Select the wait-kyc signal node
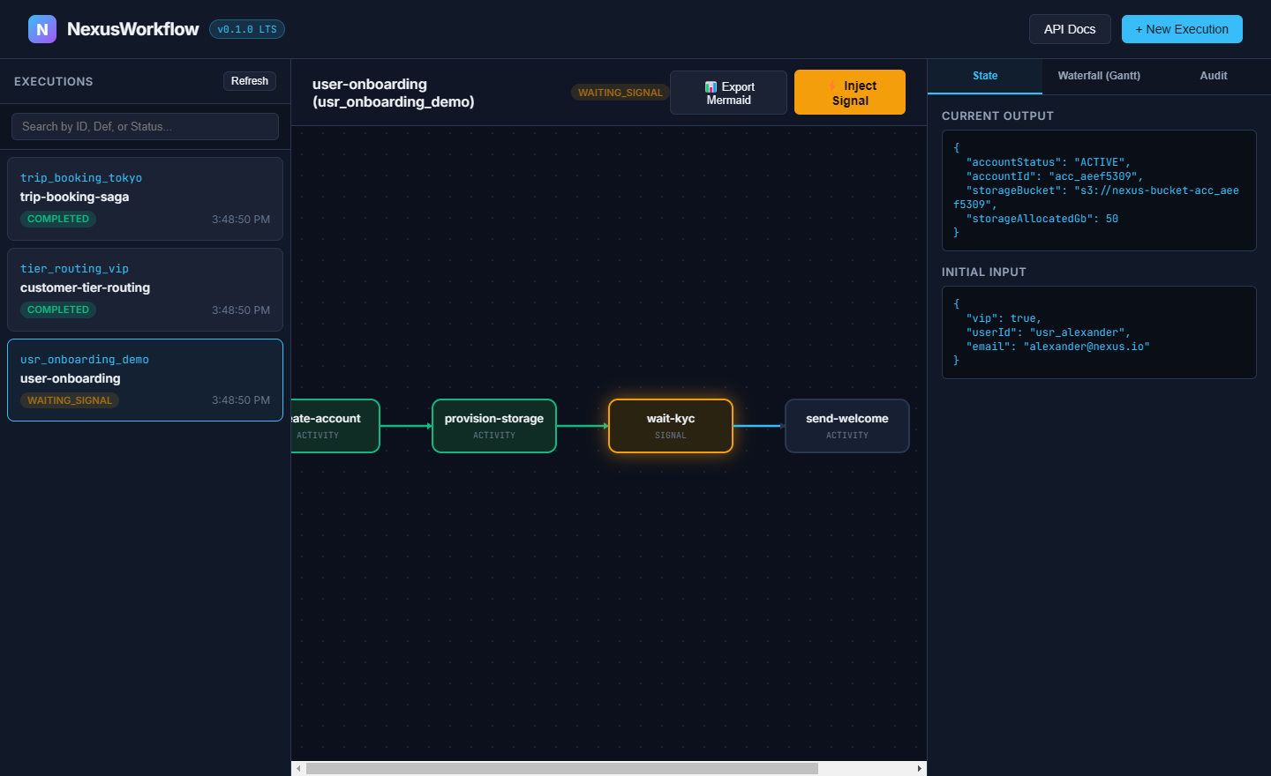 click(671, 426)
